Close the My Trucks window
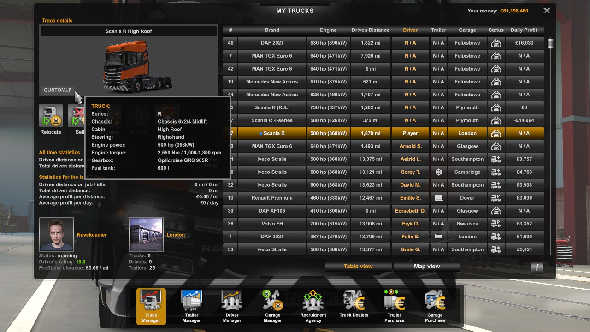 (x=547, y=11)
